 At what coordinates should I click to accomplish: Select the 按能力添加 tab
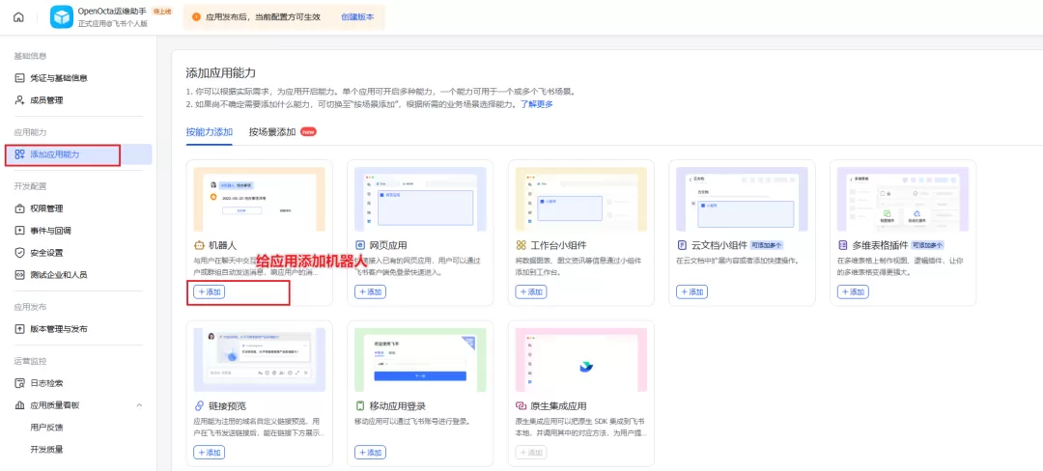[x=209, y=131]
